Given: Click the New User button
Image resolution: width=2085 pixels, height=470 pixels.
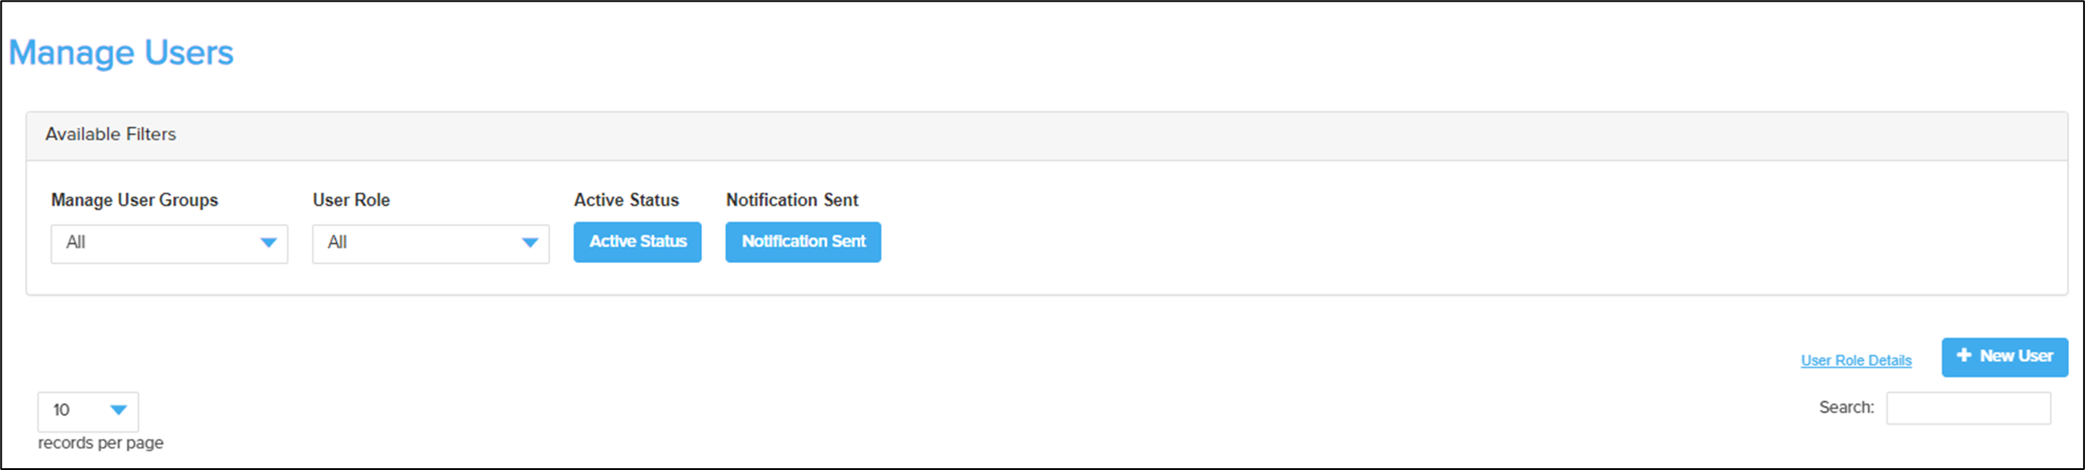Looking at the screenshot, I should coord(2005,357).
